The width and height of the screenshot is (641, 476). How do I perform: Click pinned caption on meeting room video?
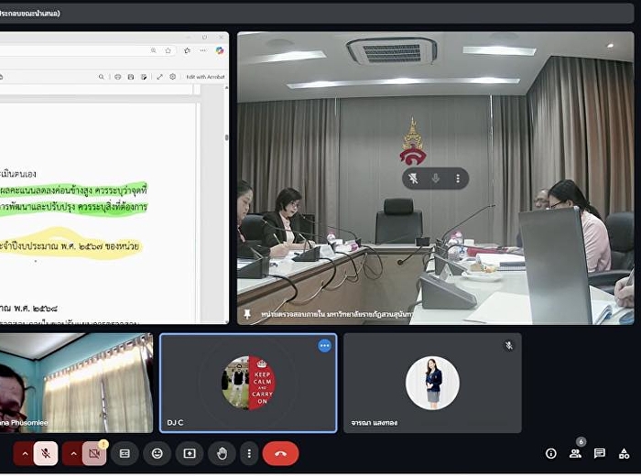336,314
